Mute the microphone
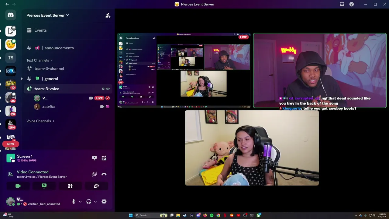Screen dimensions: 389x219 (x=74, y=201)
